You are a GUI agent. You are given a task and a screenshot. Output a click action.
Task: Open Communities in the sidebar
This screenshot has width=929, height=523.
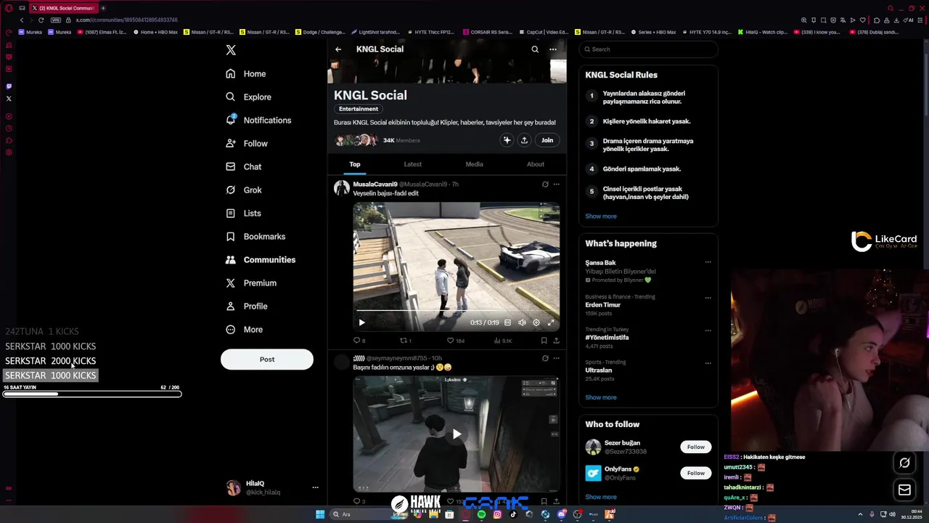[261, 259]
